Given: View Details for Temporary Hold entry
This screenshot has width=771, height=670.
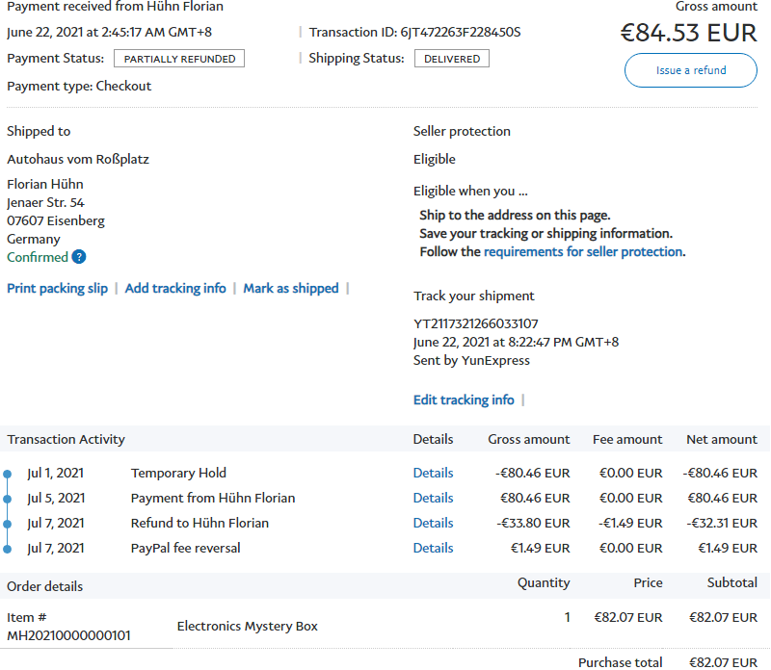Looking at the screenshot, I should 433,473.
